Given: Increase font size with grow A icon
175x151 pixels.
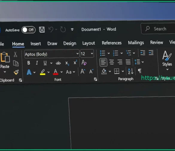Looking at the screenshot, I should (83, 71).
